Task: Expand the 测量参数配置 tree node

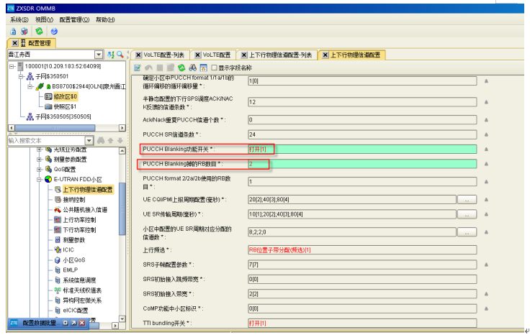Action: click(39, 160)
